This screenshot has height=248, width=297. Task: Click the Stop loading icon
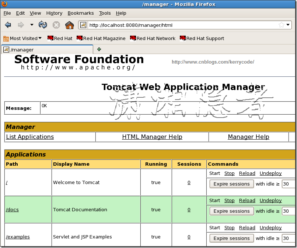click(x=56, y=25)
